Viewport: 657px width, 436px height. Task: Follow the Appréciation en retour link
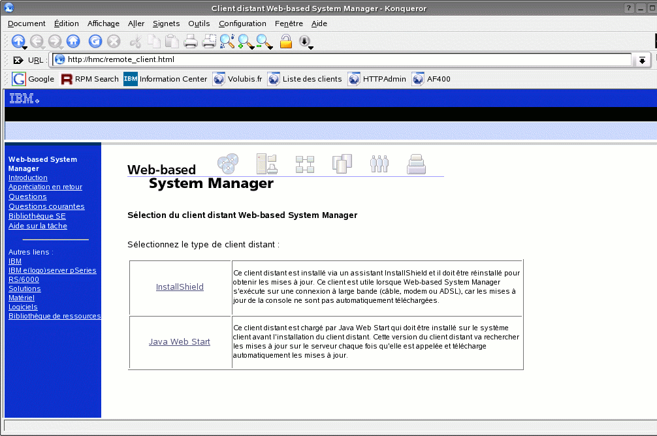tap(45, 187)
